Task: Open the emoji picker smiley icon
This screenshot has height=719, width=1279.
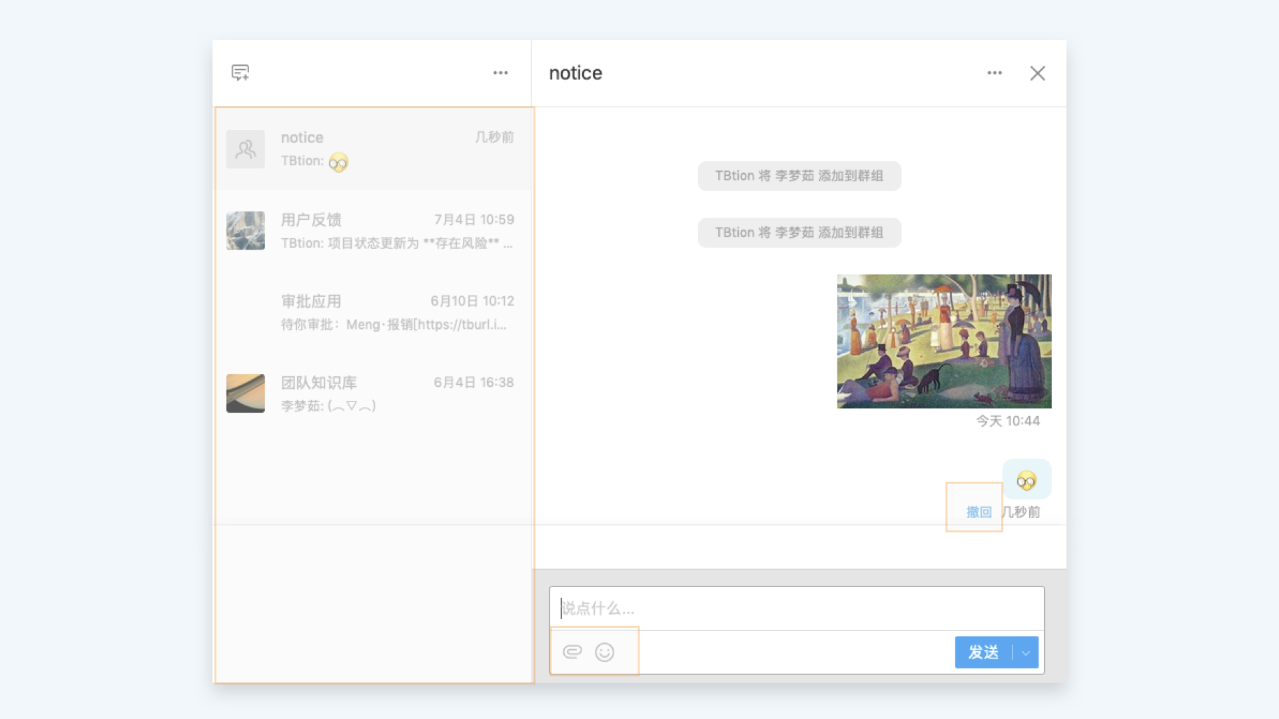Action: [x=604, y=652]
